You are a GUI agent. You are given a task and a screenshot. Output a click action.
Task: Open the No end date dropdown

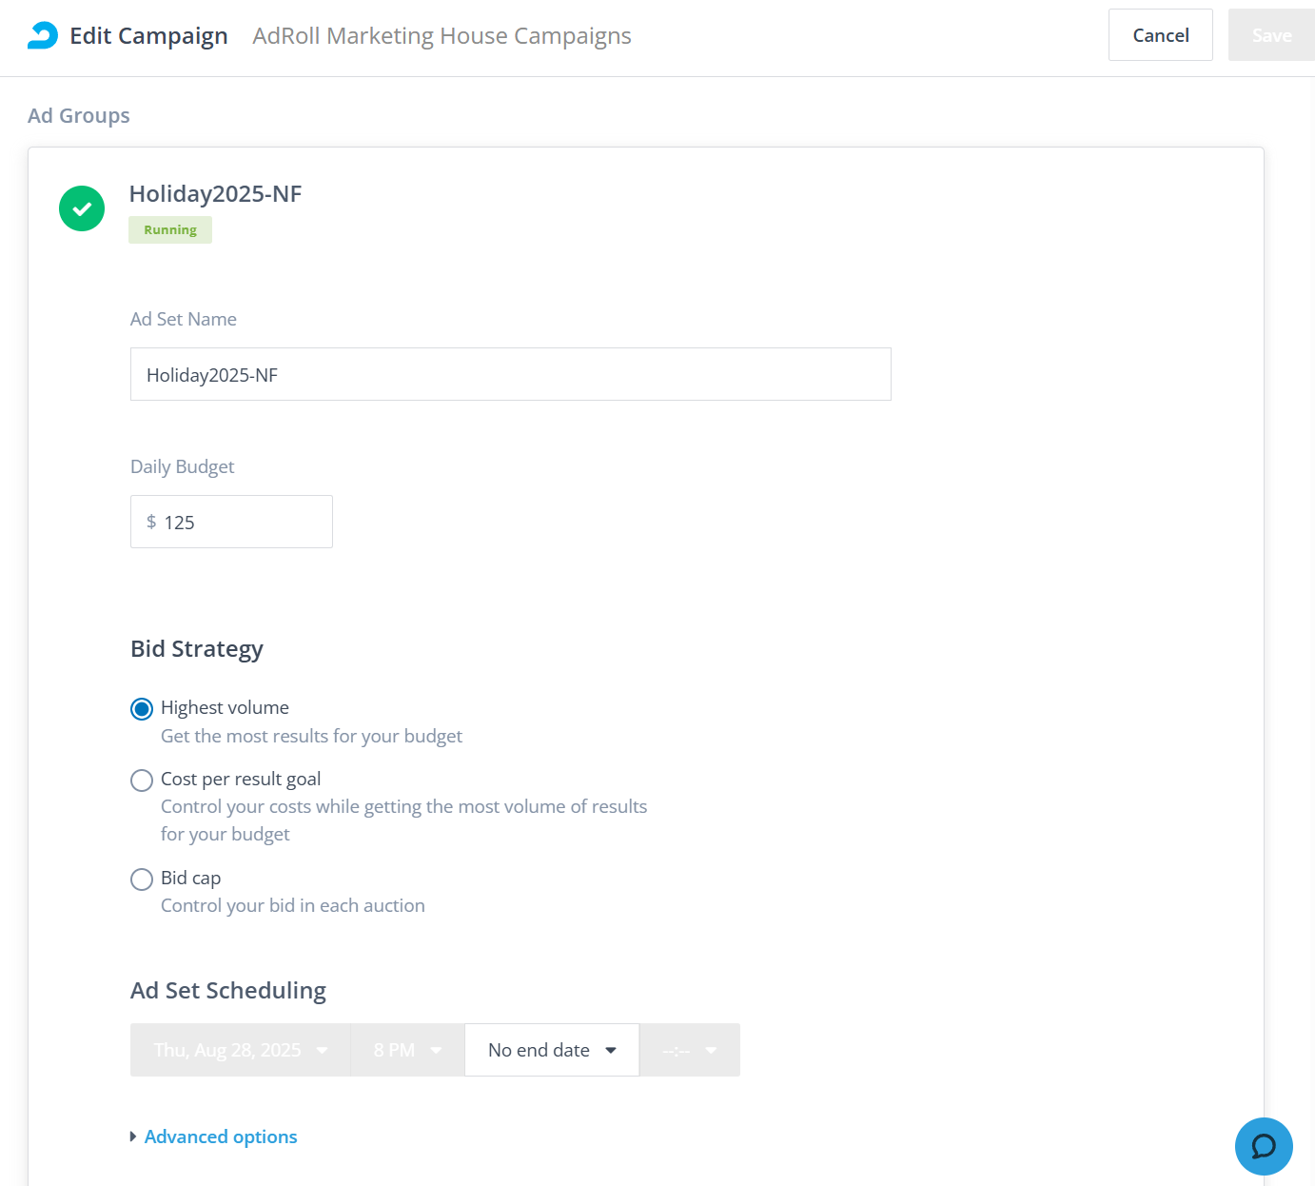pyautogui.click(x=552, y=1050)
